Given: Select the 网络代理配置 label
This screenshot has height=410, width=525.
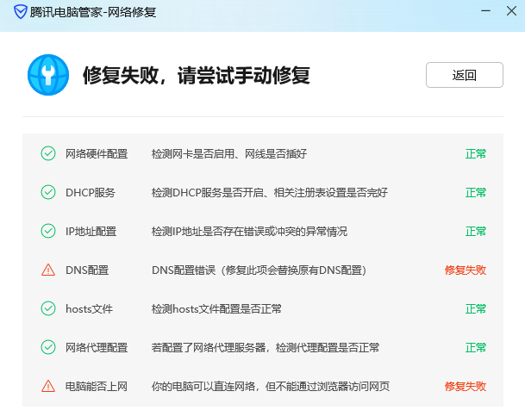Looking at the screenshot, I should click(x=97, y=348).
